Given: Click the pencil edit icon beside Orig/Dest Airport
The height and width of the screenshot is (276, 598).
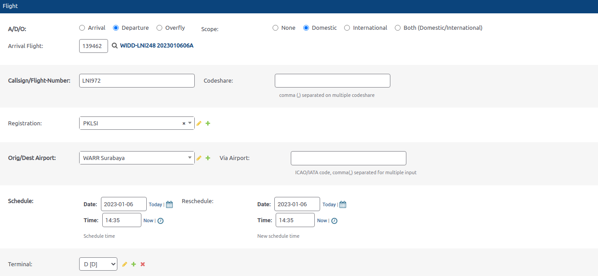Looking at the screenshot, I should pyautogui.click(x=199, y=158).
